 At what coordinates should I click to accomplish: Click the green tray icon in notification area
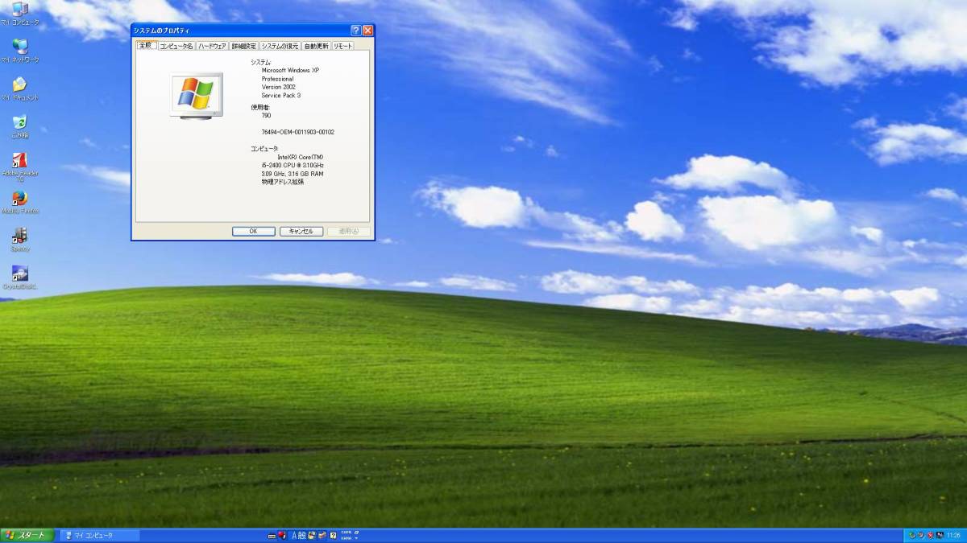coord(912,535)
